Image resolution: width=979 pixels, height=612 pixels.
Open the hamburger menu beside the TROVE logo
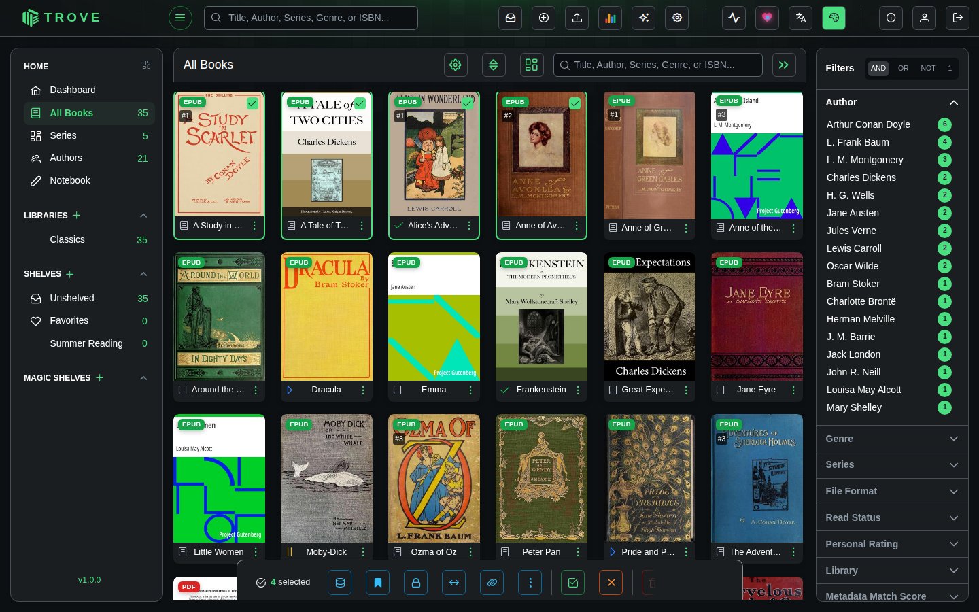(180, 18)
